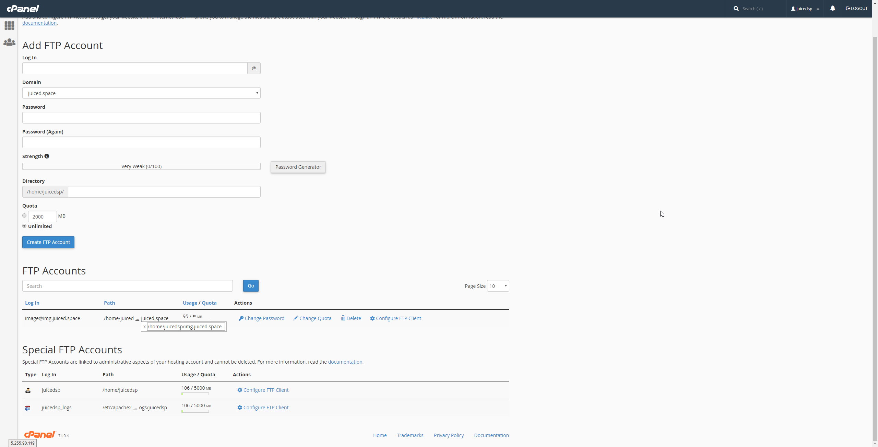Open the apps grid sidebar icon

click(9, 25)
